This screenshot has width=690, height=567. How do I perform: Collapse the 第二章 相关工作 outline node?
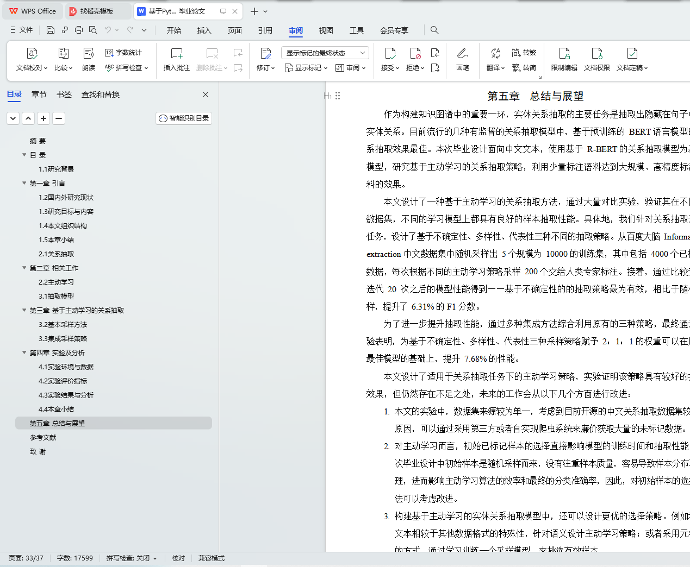pos(24,268)
